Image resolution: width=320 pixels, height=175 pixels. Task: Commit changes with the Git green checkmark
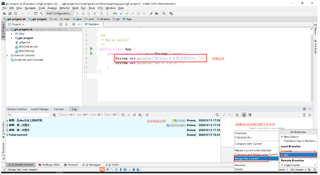(127, 13)
